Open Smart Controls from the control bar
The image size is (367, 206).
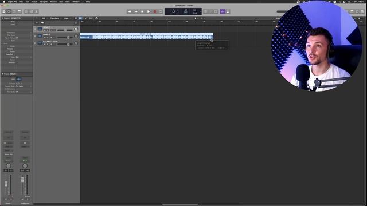[26, 11]
